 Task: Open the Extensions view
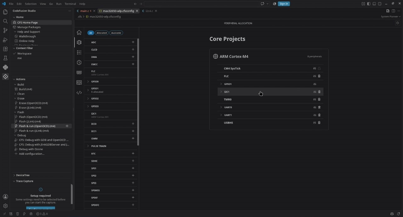(x=5, y=49)
